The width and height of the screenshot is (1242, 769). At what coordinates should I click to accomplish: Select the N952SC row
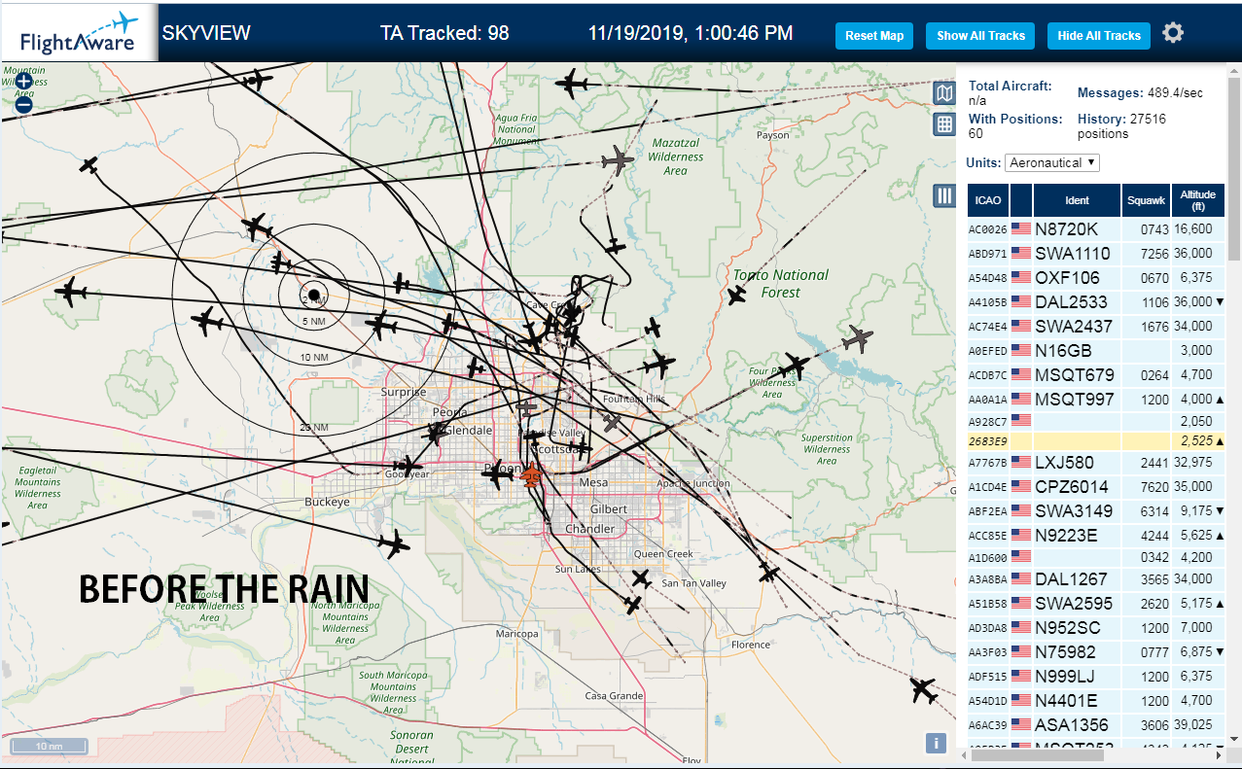click(1097, 628)
